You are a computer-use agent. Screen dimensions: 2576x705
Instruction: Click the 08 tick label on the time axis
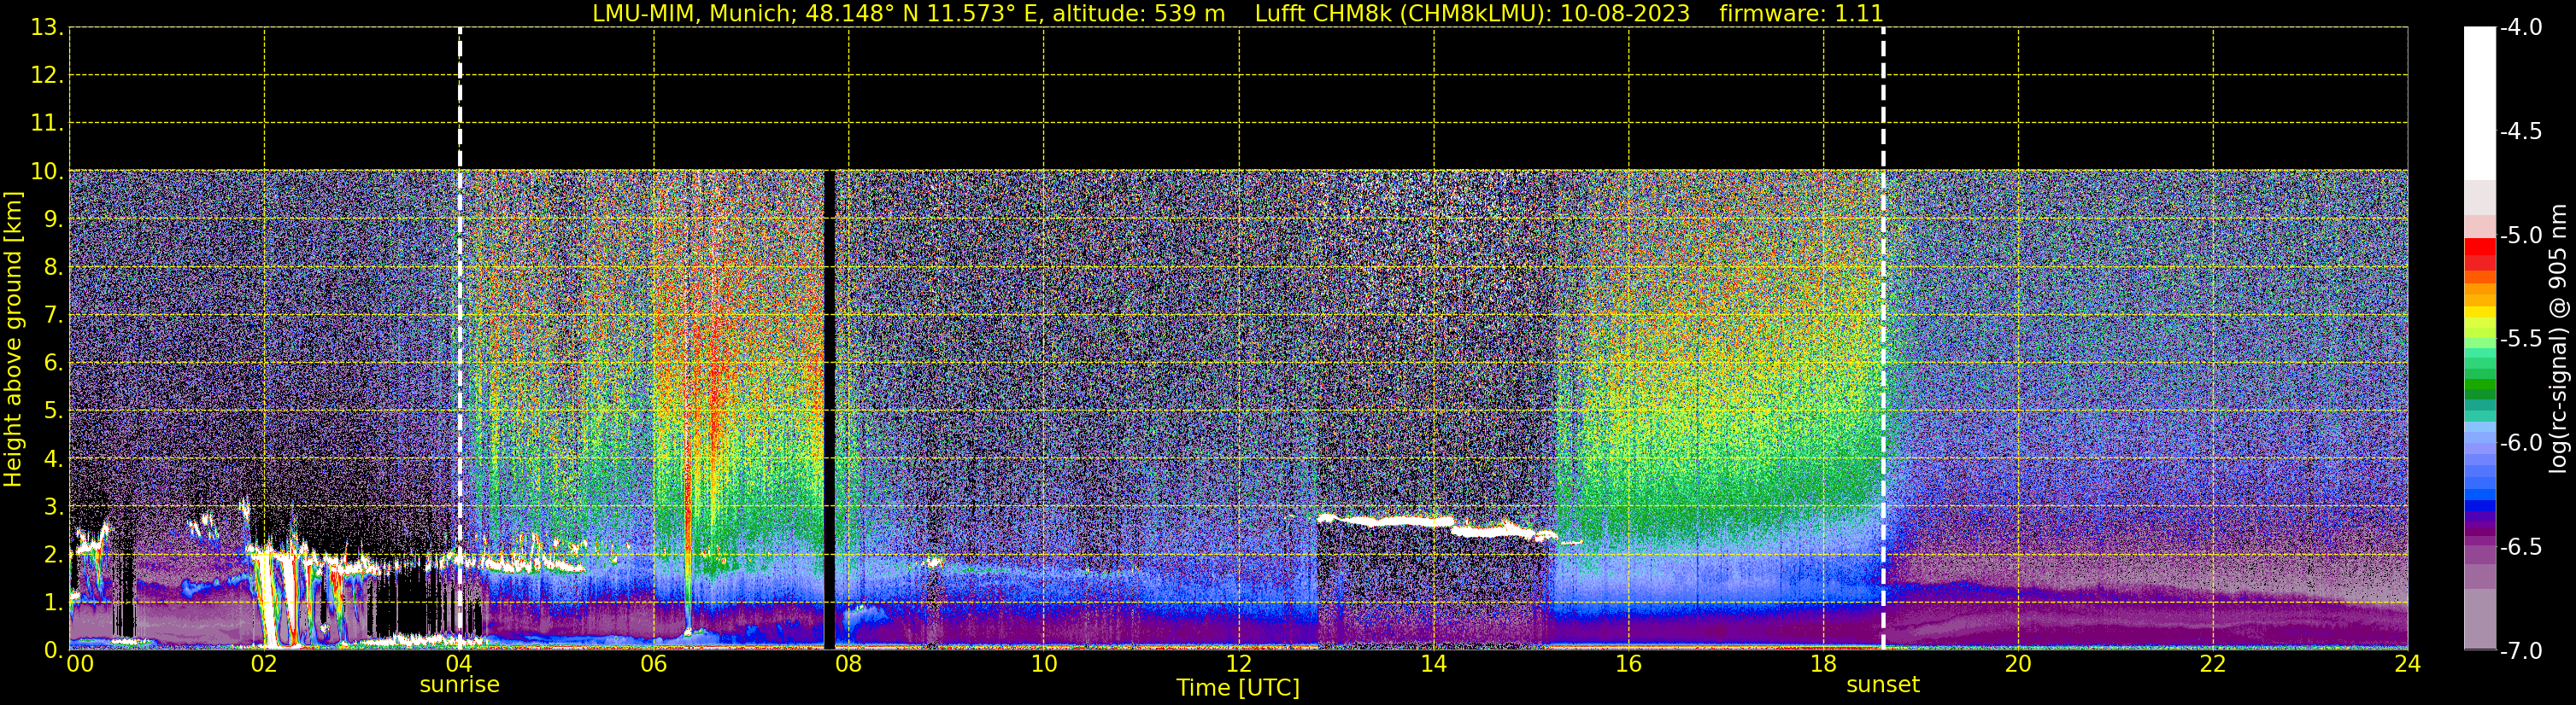point(849,664)
